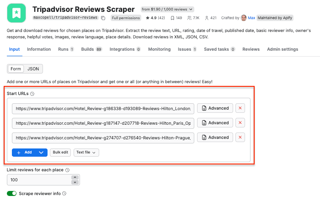Open the Builds tab
The height and width of the screenshot is (201, 320).
point(91,49)
